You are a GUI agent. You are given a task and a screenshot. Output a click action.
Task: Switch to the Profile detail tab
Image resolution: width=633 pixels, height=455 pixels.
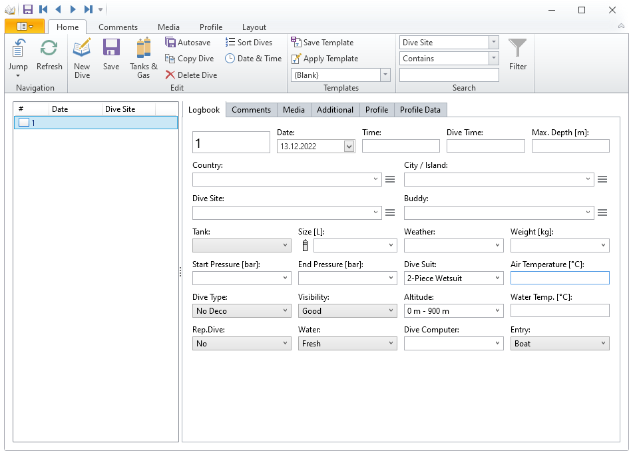pos(377,110)
